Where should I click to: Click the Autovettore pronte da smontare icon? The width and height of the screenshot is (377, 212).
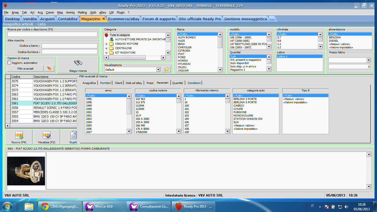[x=111, y=39]
